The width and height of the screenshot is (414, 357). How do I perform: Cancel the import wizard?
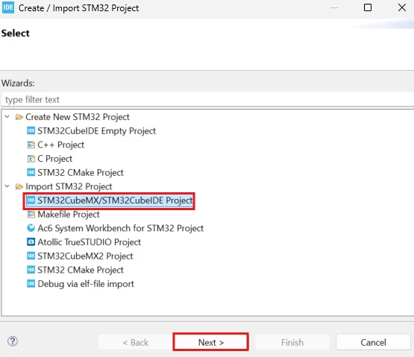(x=373, y=342)
